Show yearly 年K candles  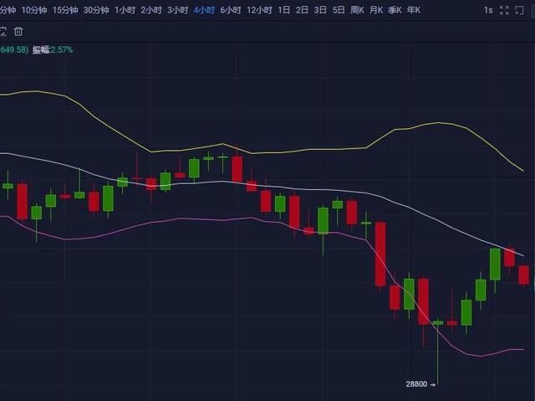[x=414, y=10]
